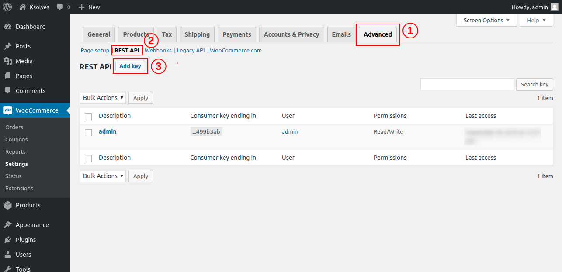Toggle the select-all checkbox in table footer

click(x=88, y=158)
